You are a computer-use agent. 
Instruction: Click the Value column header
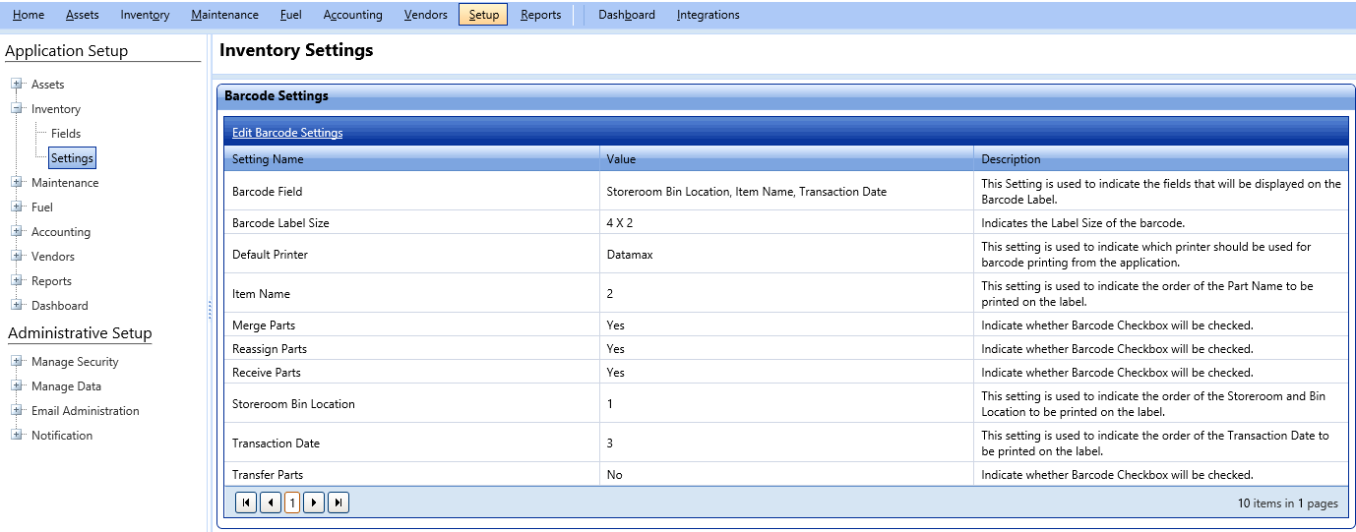785,159
